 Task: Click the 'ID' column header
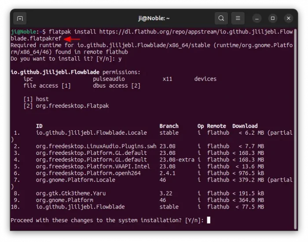pyautogui.click(x=39, y=126)
